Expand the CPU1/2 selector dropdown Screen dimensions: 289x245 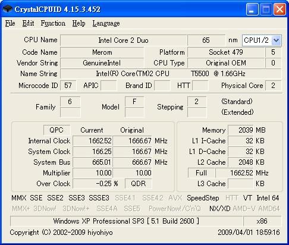[277, 40]
